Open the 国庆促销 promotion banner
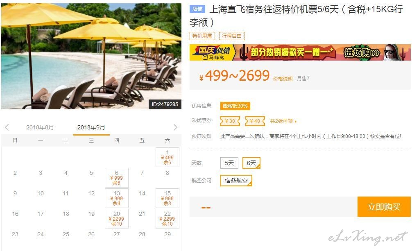This screenshot has height=251, width=412. click(x=300, y=52)
